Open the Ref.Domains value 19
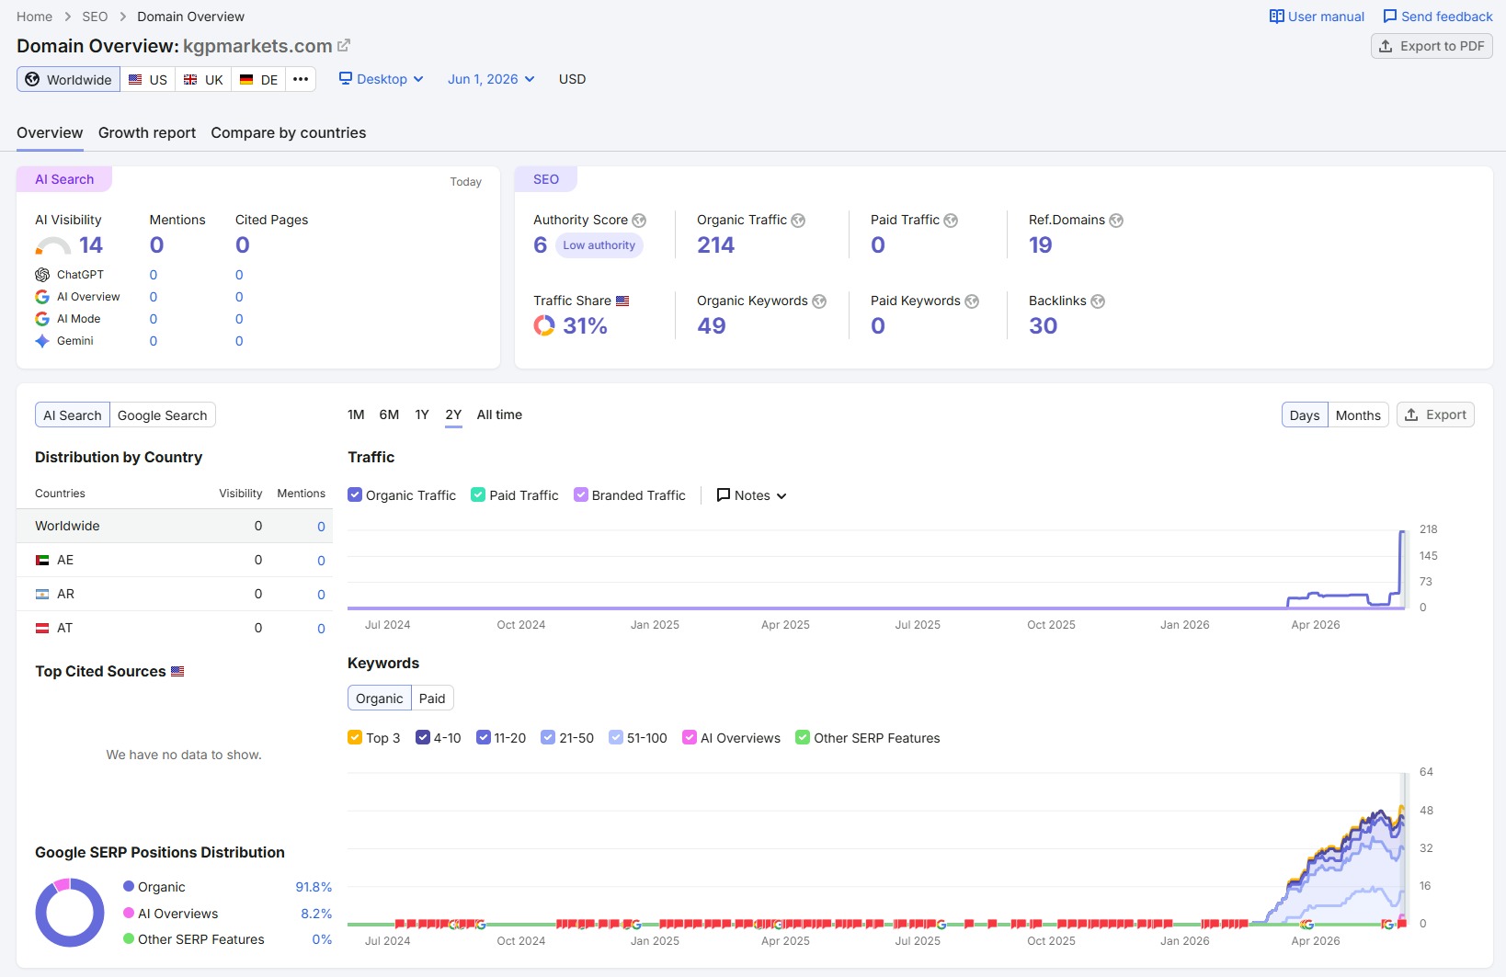The image size is (1506, 977). [1040, 245]
